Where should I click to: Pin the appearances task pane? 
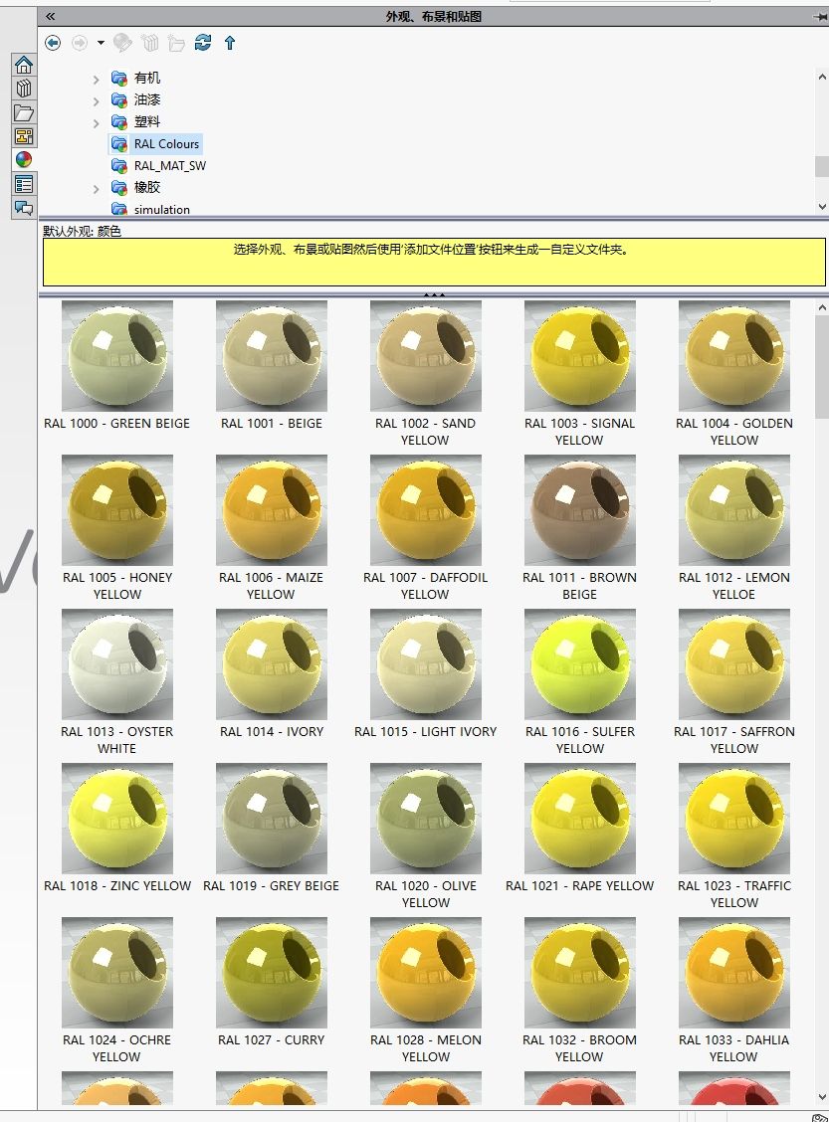tap(820, 17)
